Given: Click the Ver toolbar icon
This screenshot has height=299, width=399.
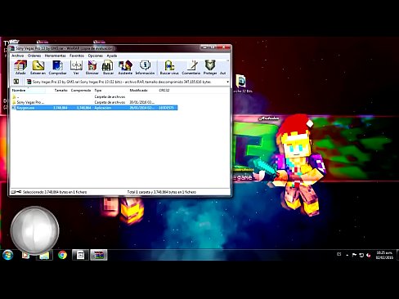Looking at the screenshot, I should pos(76,67).
